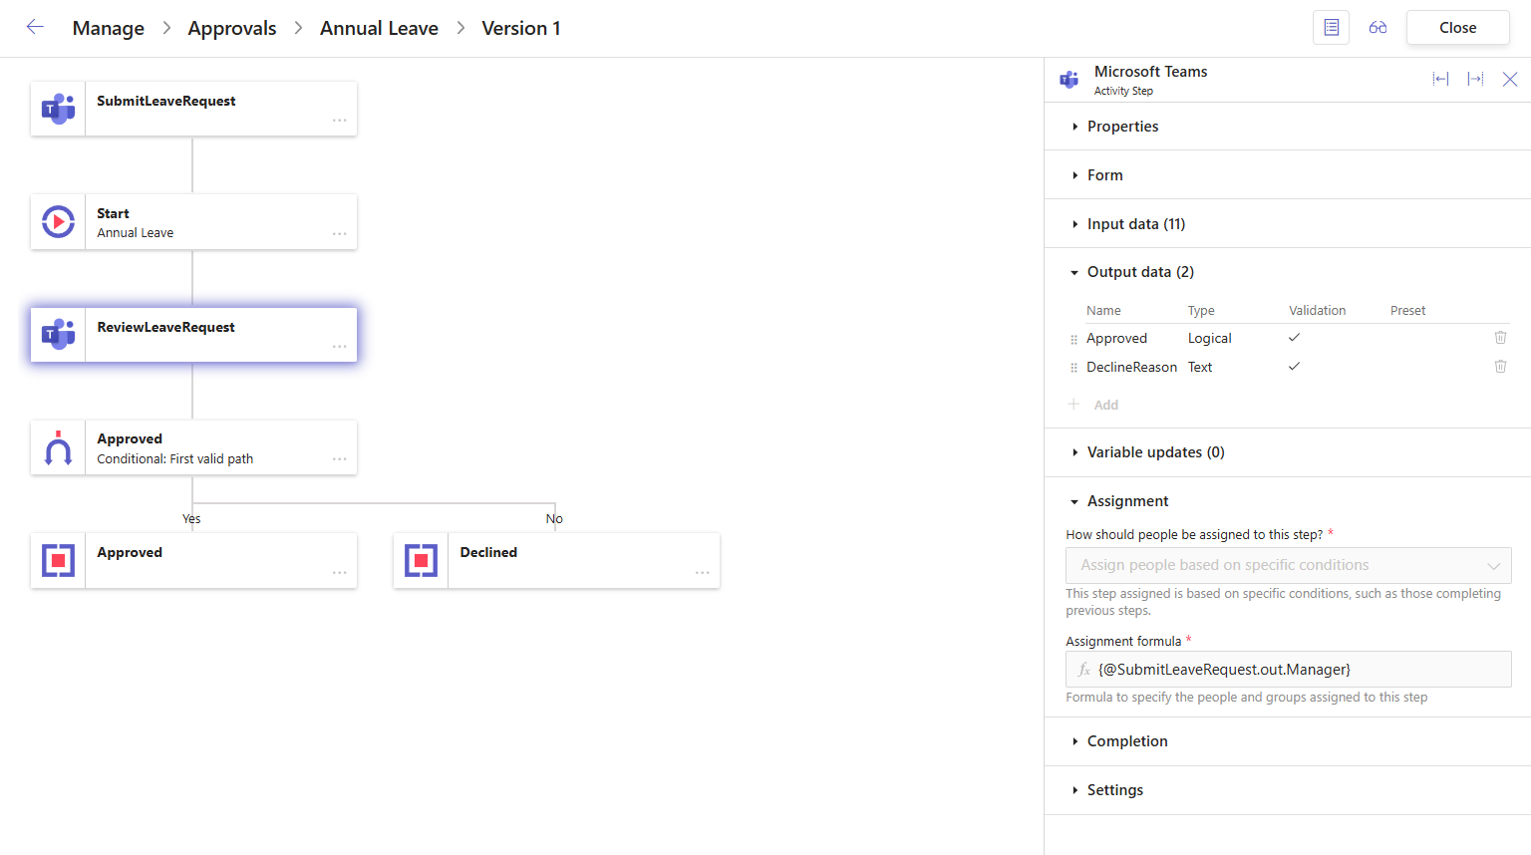Screen dimensions: 1531x855
Task: Open SubmitLeaveRequest step ellipsis menu
Action: [340, 121]
